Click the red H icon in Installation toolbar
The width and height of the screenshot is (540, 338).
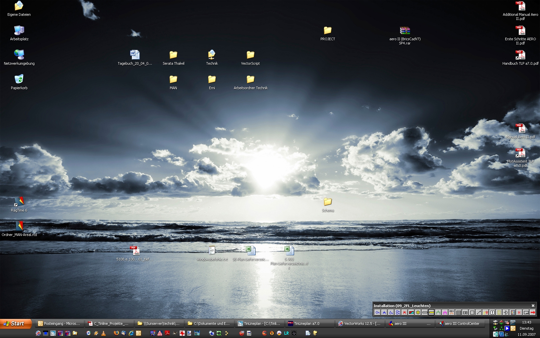tap(519, 313)
